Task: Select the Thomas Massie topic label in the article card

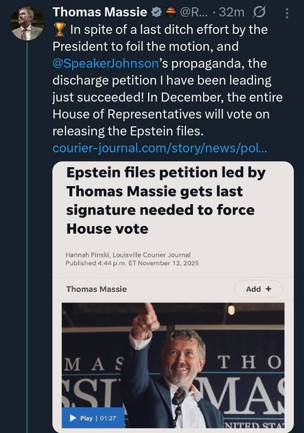Action: tap(96, 289)
